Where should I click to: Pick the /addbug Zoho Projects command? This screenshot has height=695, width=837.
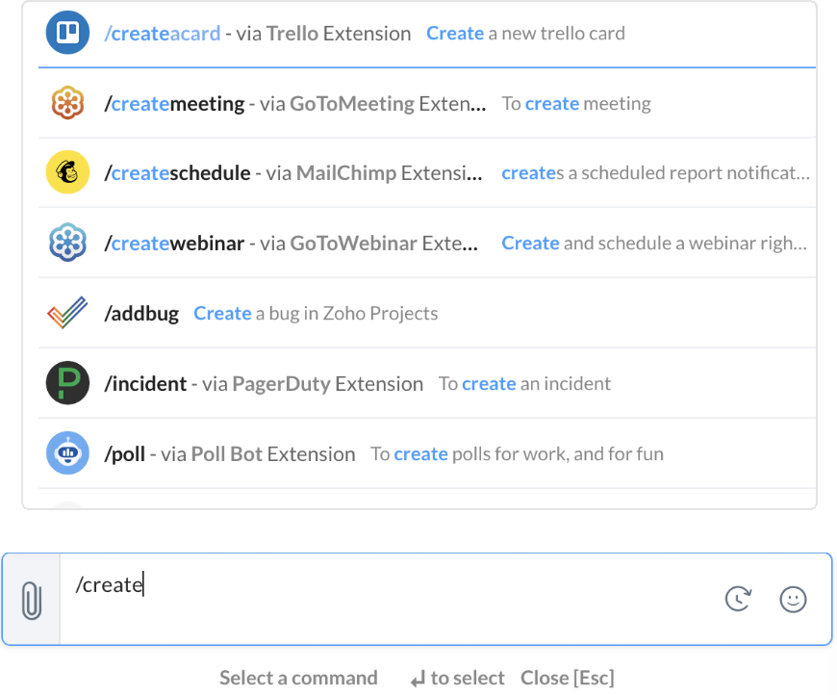click(x=141, y=314)
